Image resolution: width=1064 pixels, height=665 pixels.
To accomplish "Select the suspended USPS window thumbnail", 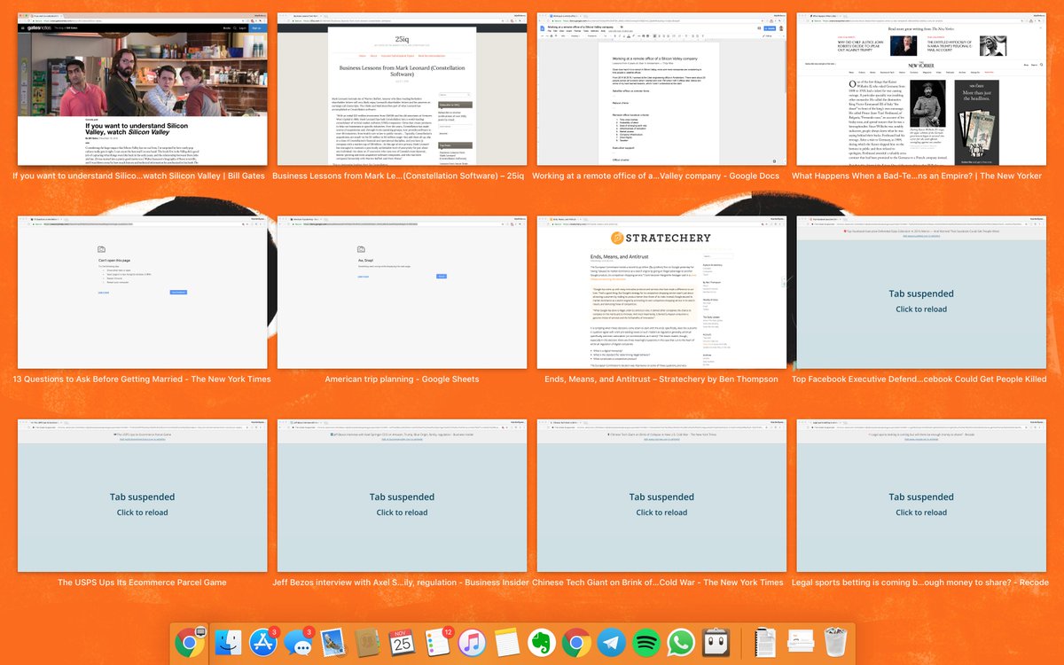I will point(142,496).
